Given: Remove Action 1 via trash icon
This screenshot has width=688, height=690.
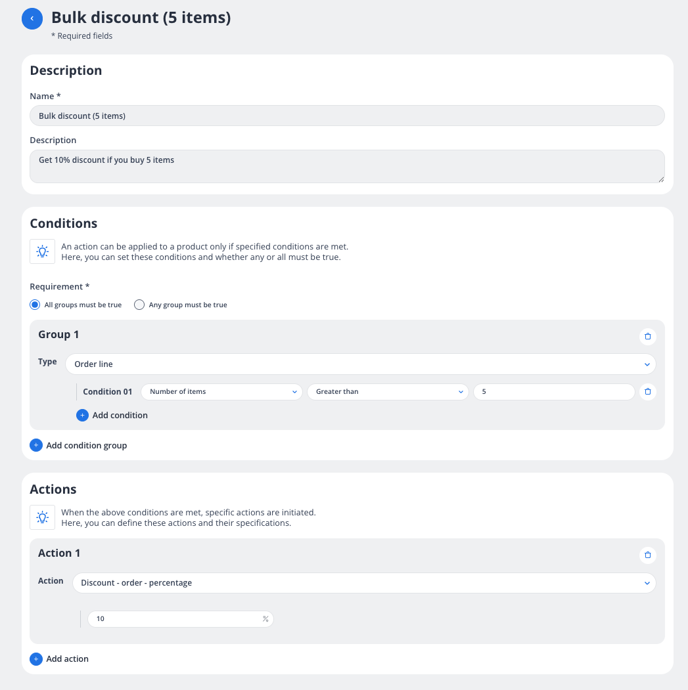Looking at the screenshot, I should pos(647,555).
